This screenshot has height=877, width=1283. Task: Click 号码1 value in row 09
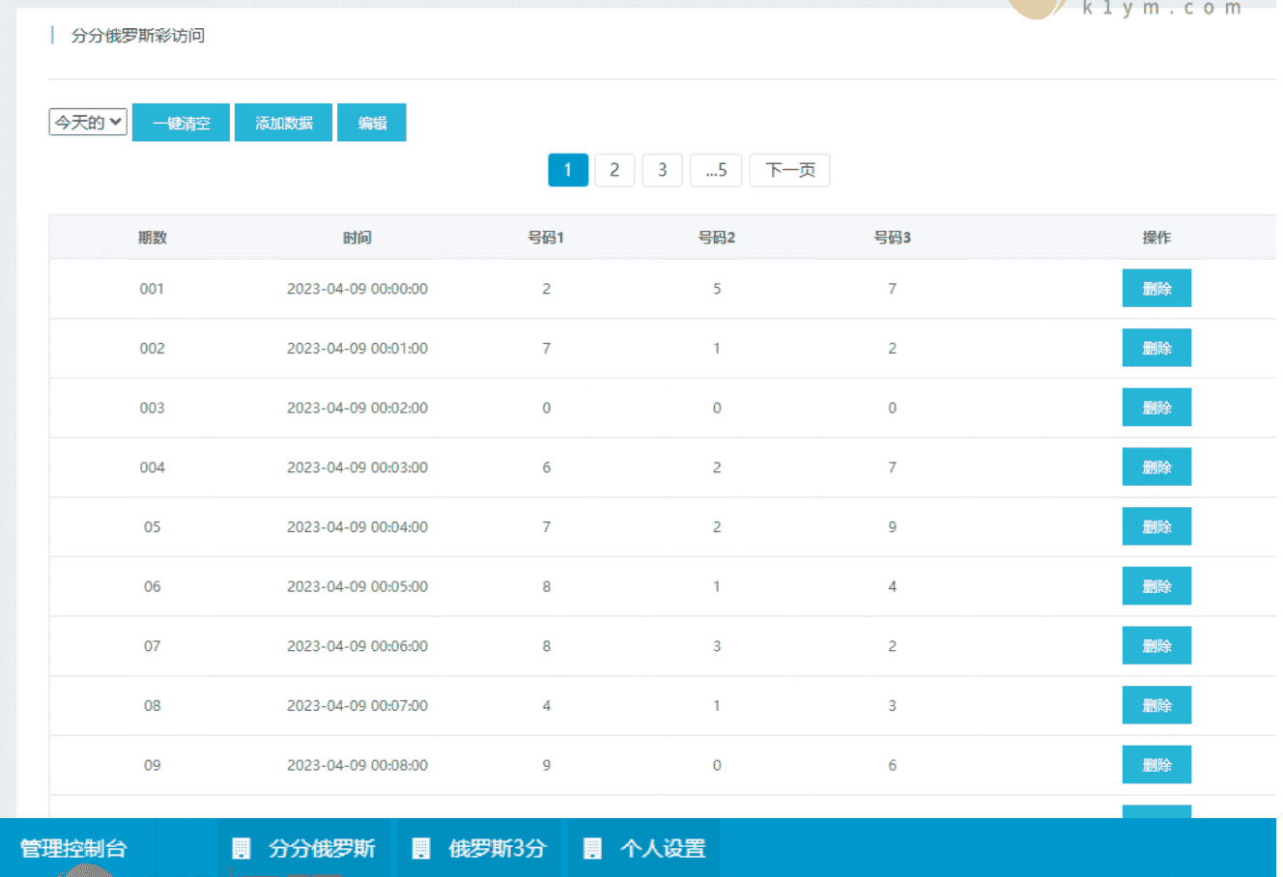[547, 765]
